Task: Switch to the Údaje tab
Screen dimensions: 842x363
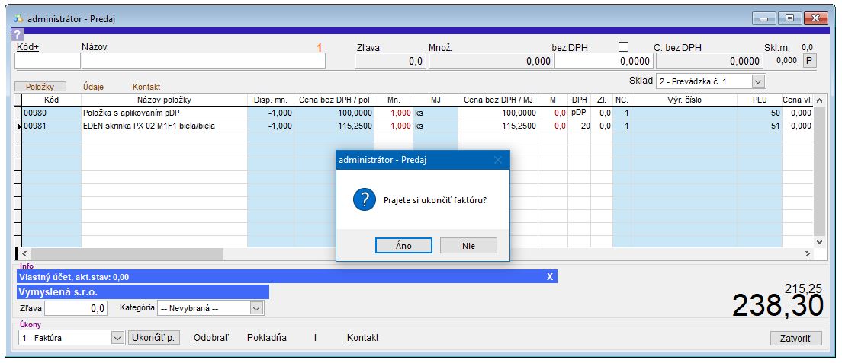Action: pos(94,87)
